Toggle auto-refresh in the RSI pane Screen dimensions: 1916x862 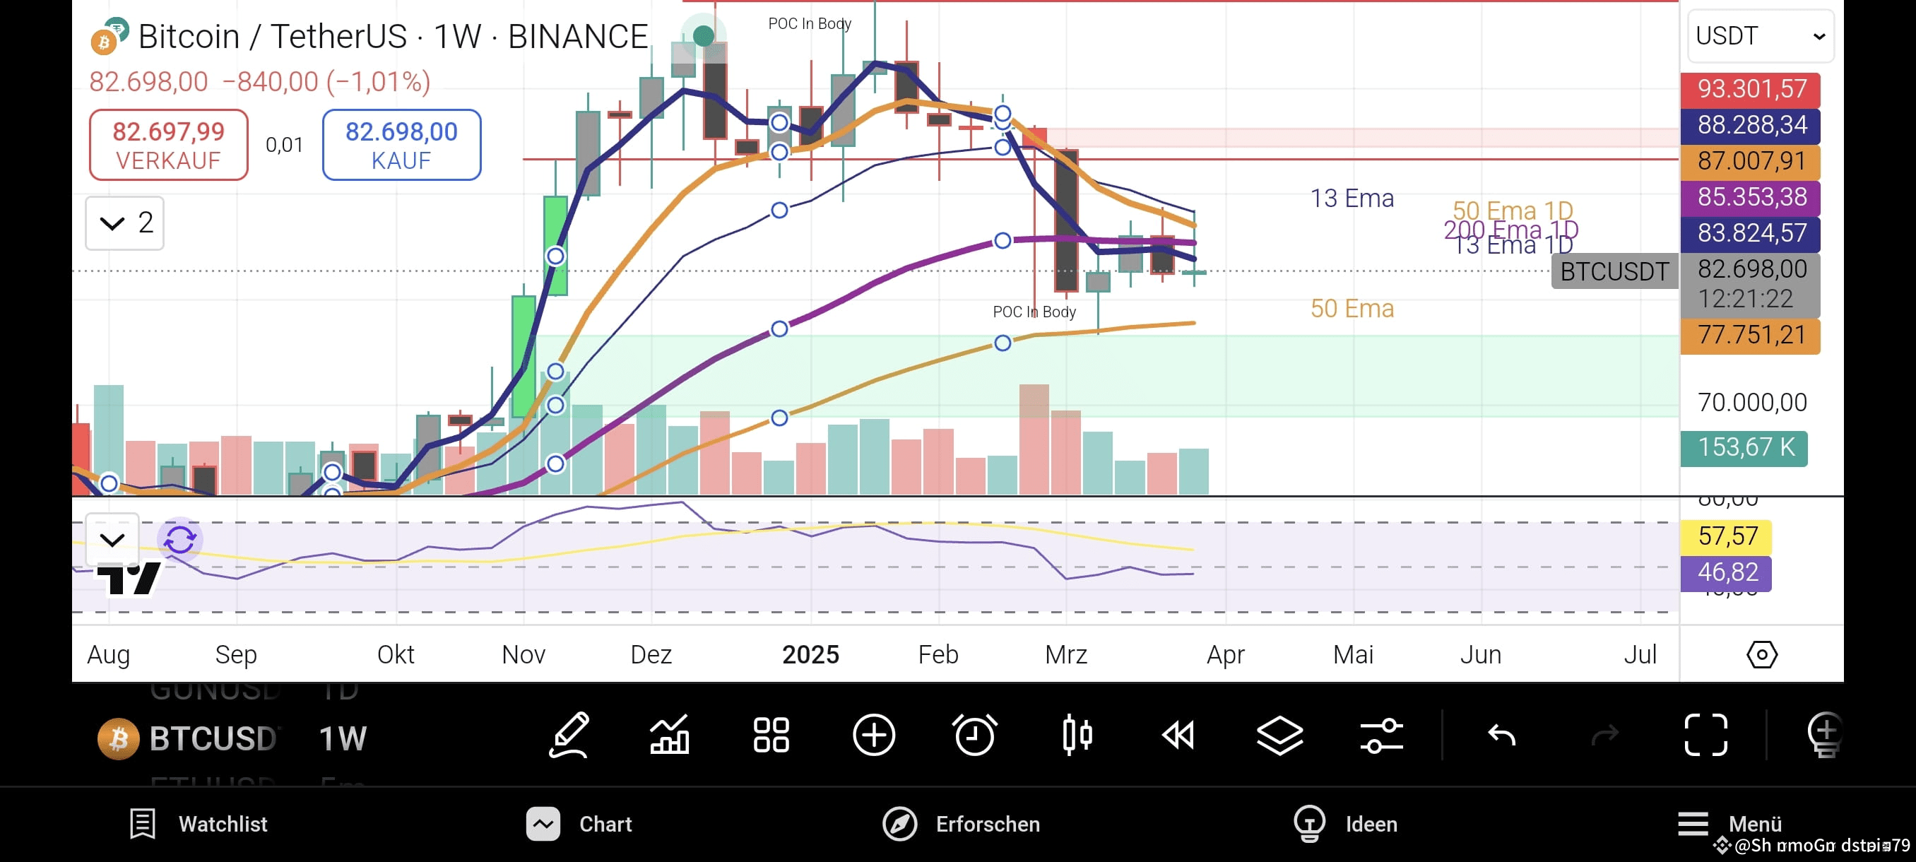(x=180, y=541)
